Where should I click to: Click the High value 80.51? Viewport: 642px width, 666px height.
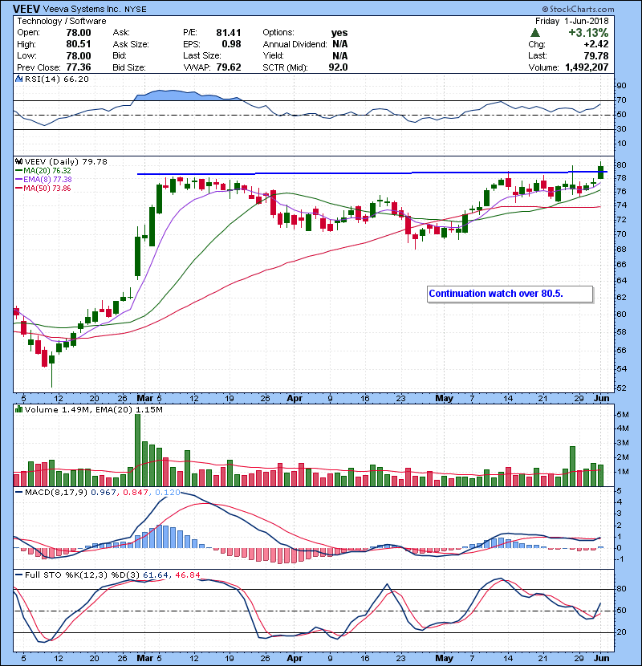coord(78,44)
